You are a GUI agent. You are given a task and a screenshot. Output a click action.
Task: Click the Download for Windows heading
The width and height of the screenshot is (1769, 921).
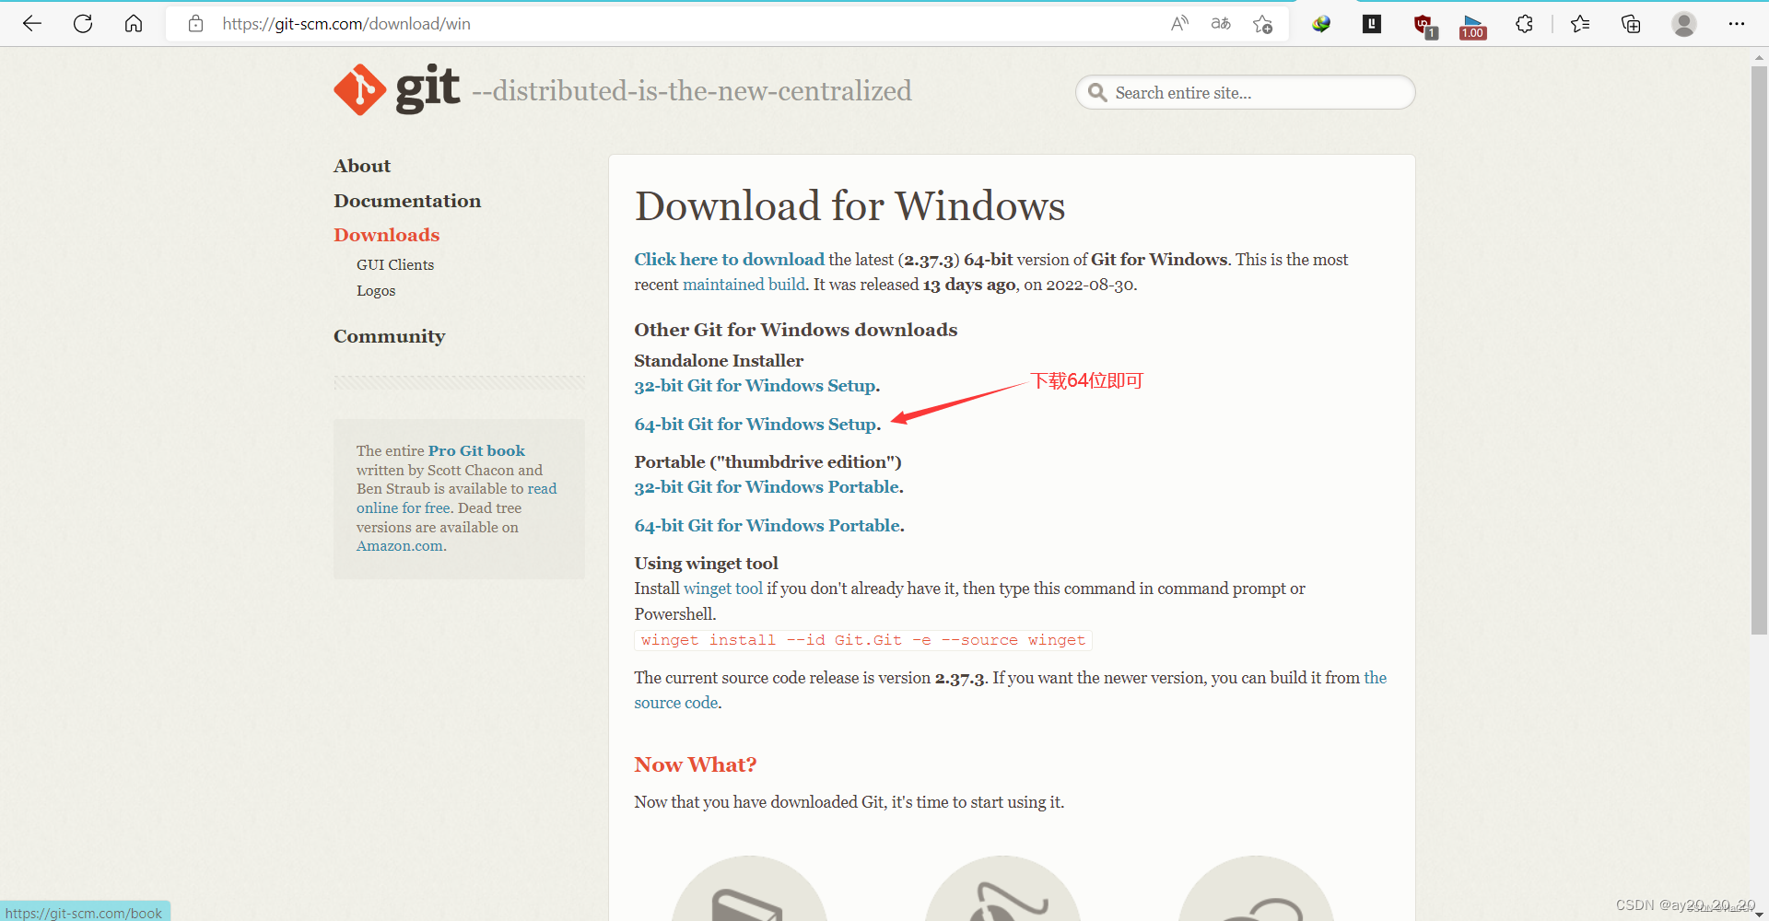849,206
